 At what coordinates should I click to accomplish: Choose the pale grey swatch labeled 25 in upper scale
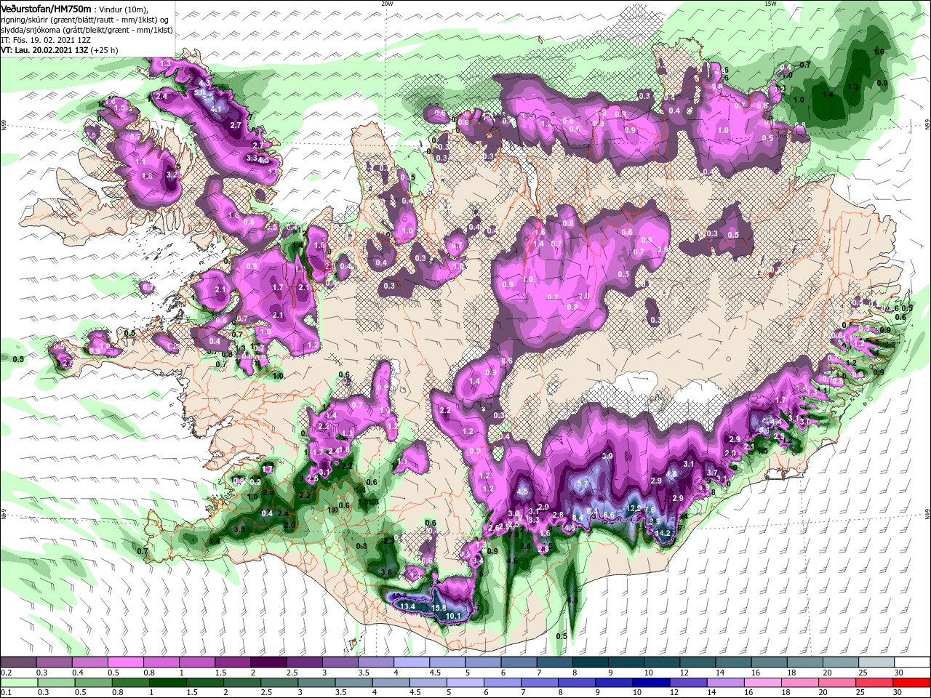(x=876, y=662)
